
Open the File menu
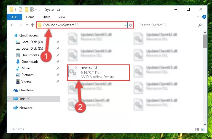[x=14, y=17]
